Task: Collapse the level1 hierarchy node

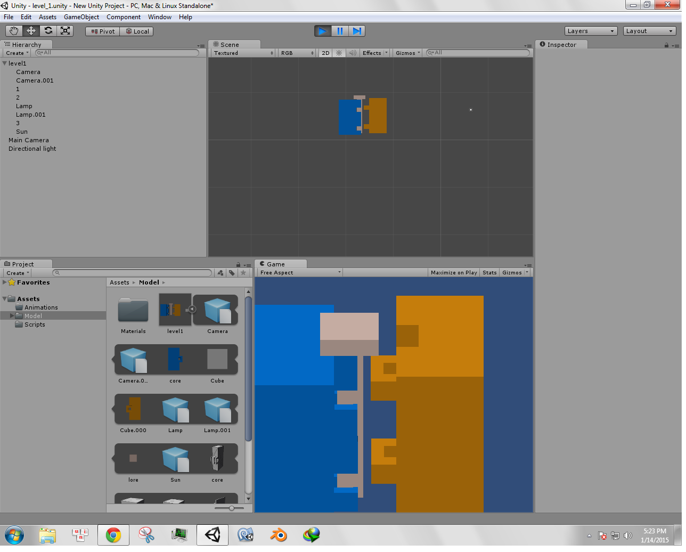Action: pos(4,63)
